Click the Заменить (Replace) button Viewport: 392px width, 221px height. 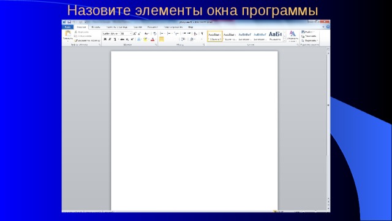[309, 36]
